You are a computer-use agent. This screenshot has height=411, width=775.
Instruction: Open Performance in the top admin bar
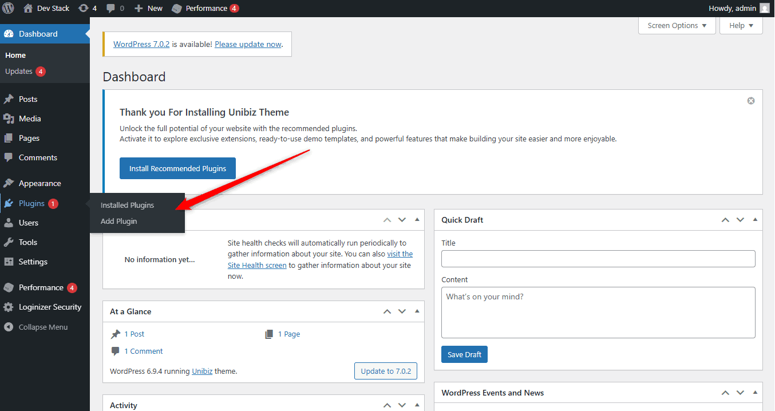point(205,8)
